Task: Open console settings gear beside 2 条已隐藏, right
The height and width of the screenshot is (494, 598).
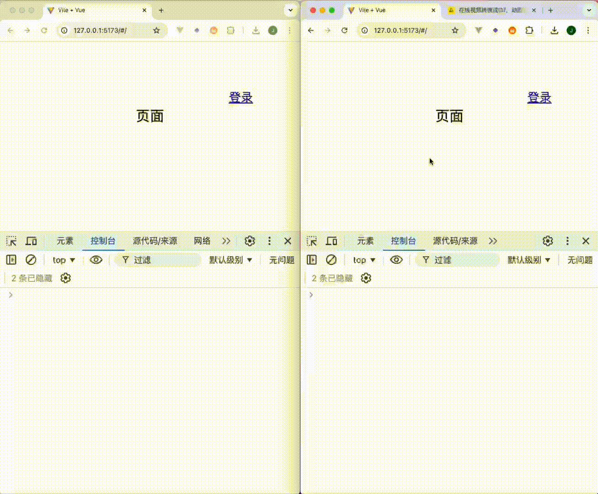Action: (366, 278)
